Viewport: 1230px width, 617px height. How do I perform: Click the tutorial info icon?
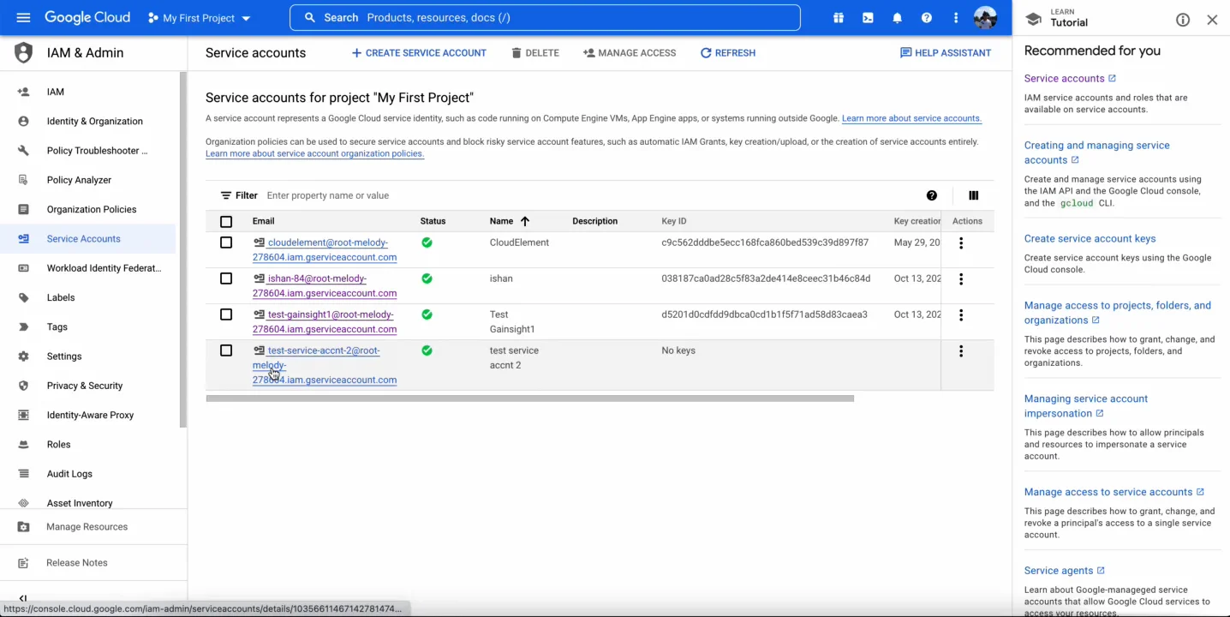1183,20
